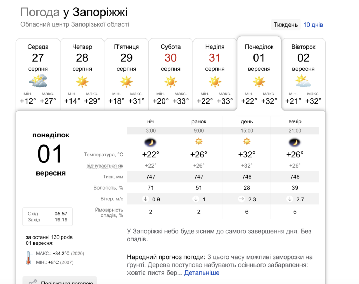This screenshot has height=284, width=359.
Task: Open the Friday 29 серпня day tab
Action: (127, 74)
